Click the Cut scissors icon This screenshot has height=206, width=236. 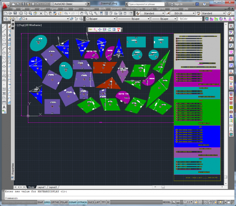click(x=41, y=13)
